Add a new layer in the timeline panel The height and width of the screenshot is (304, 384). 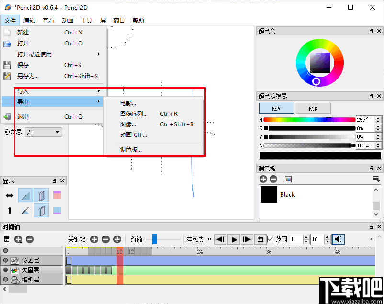[18, 239]
